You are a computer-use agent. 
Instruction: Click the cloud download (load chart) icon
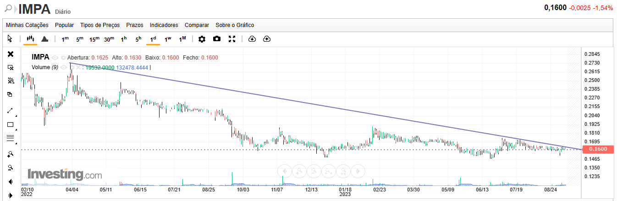click(x=252, y=39)
